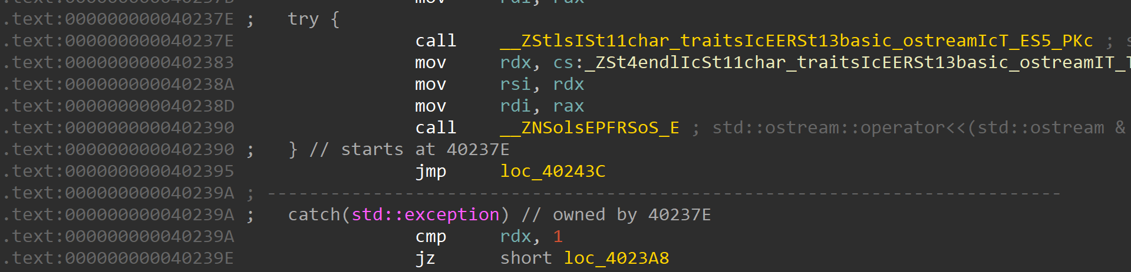Image resolution: width=1131 pixels, height=272 pixels.
Task: Click the loc_40243C jump target
Action: (552, 172)
